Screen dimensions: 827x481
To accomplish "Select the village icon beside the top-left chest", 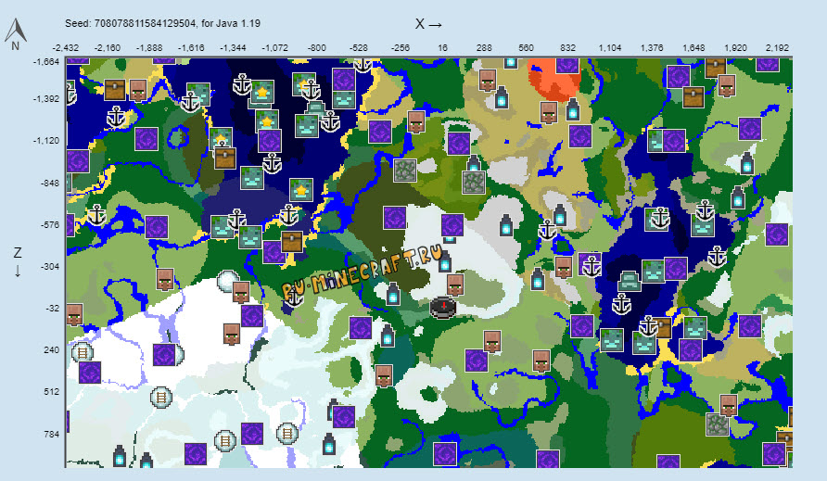I will coord(137,90).
